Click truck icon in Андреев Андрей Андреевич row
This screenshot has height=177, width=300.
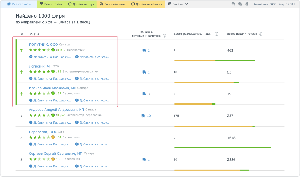point(143,116)
